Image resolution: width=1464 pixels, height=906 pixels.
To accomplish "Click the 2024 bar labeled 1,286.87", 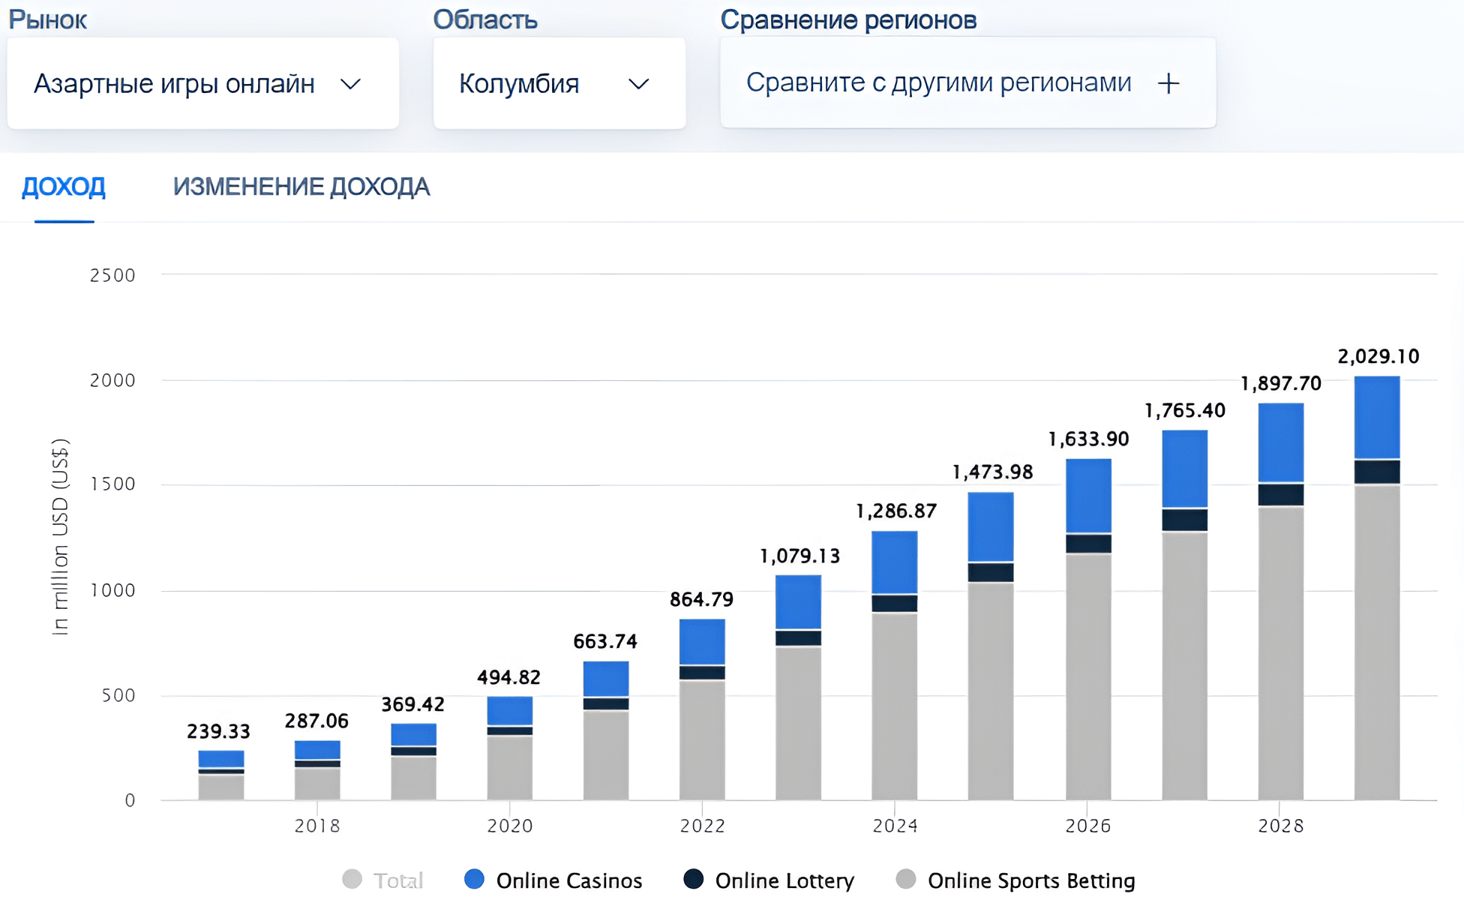I will (x=895, y=666).
